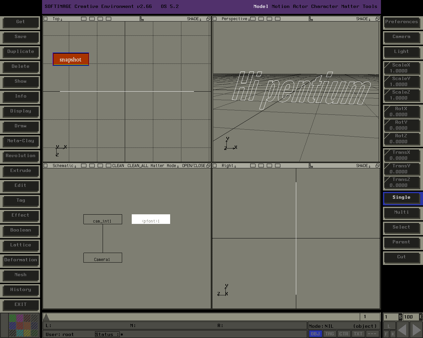Screen dimensions: 423x338
Task: Toggle the checkbox left of Top view label
Action: tap(46, 19)
